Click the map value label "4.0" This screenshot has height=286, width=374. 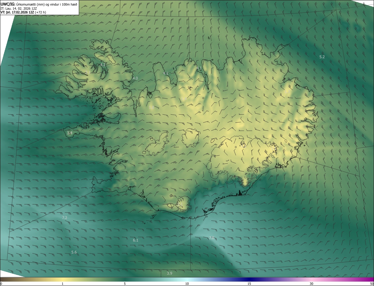[x=135, y=78]
